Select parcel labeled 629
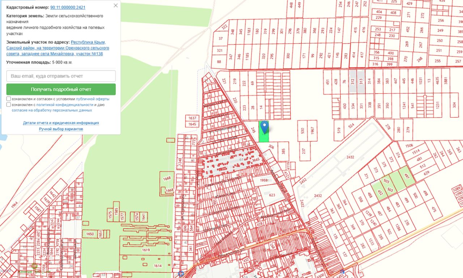Viewport: 463px width, 278px height. 426,173
